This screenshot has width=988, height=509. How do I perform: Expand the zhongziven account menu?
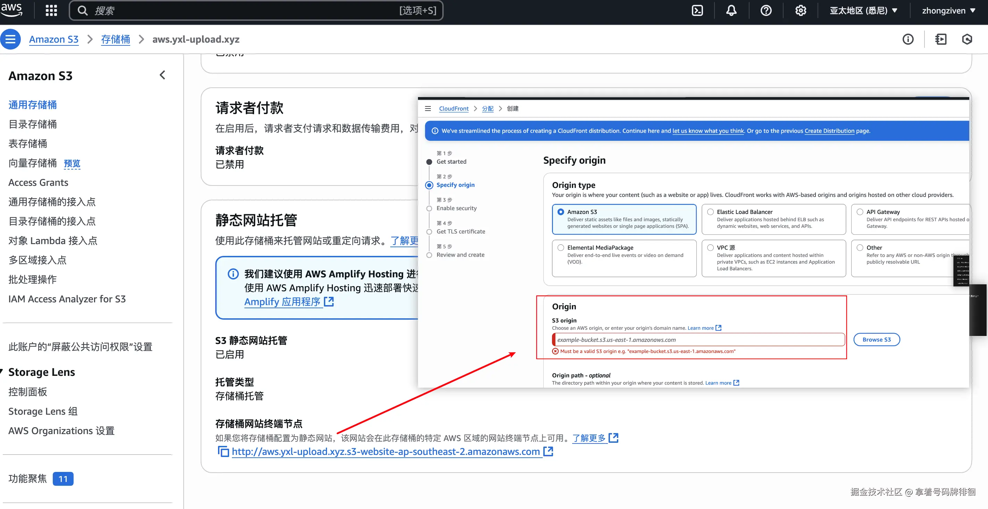(x=948, y=10)
